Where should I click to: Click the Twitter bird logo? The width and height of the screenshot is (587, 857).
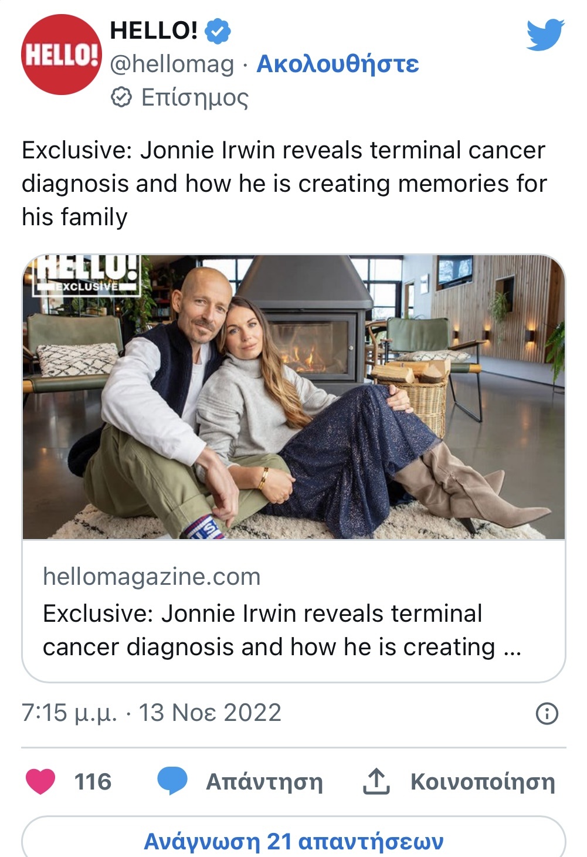(545, 34)
